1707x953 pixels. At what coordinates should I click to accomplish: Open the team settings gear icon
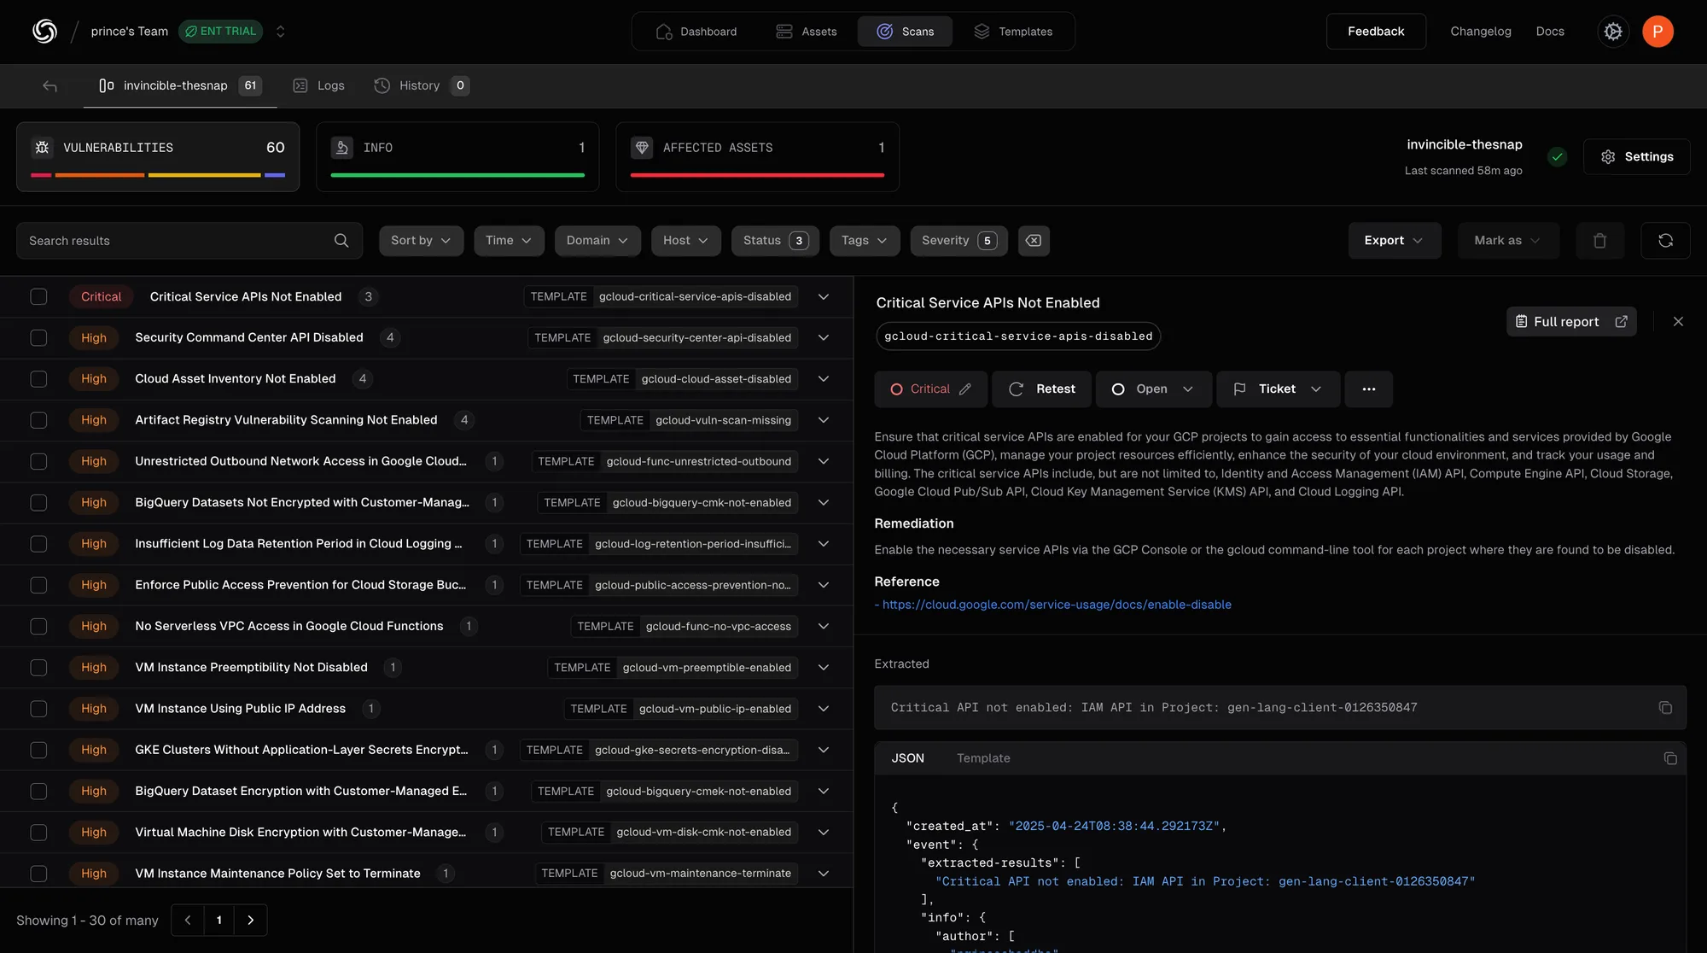1613,31
